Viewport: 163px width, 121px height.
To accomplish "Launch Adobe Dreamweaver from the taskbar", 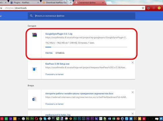I will click(x=32, y=119).
